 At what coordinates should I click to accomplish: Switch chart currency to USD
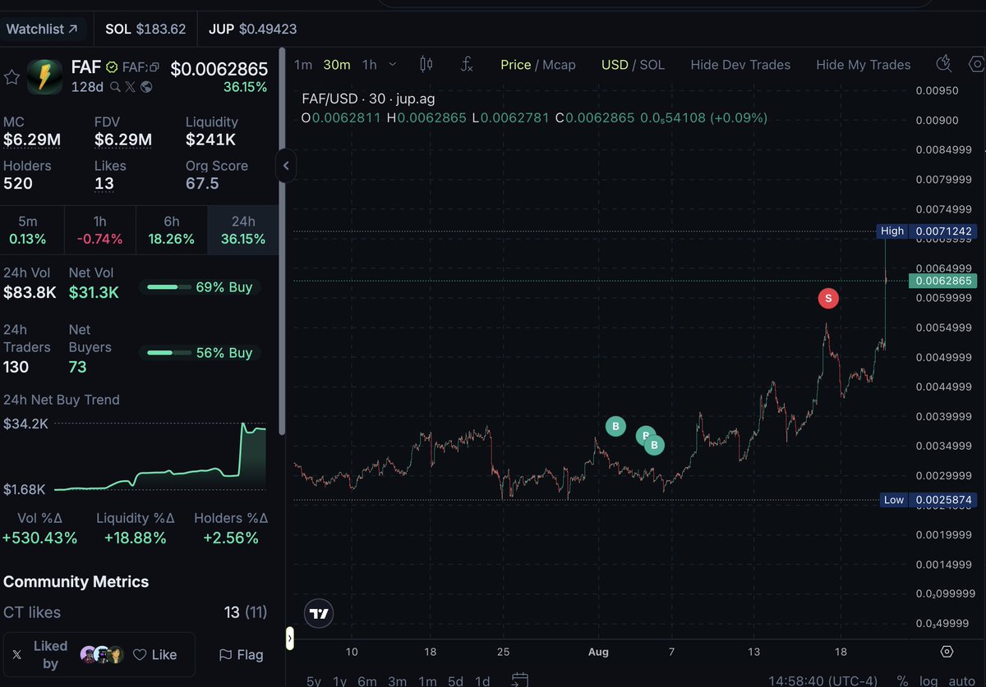click(x=614, y=65)
